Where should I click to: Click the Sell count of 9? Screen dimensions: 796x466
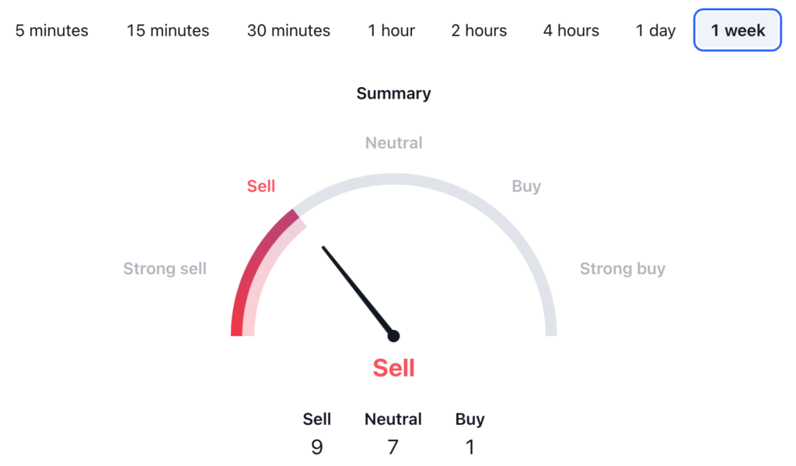317,447
